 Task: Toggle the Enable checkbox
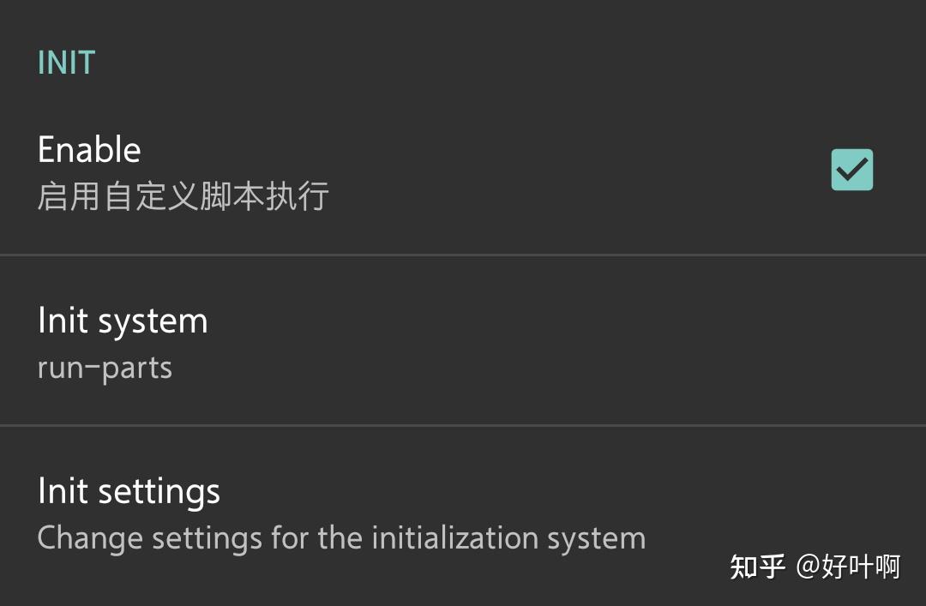[851, 170]
